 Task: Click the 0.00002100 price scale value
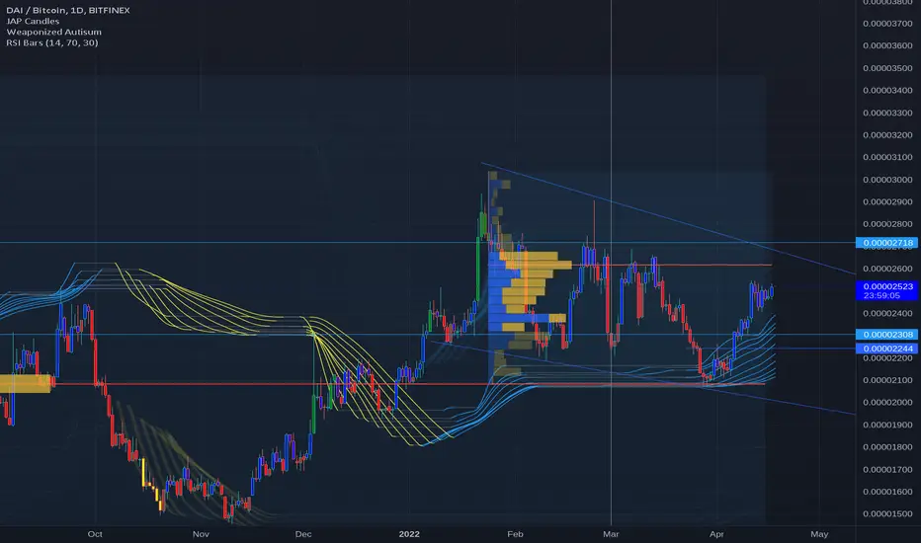coord(887,380)
